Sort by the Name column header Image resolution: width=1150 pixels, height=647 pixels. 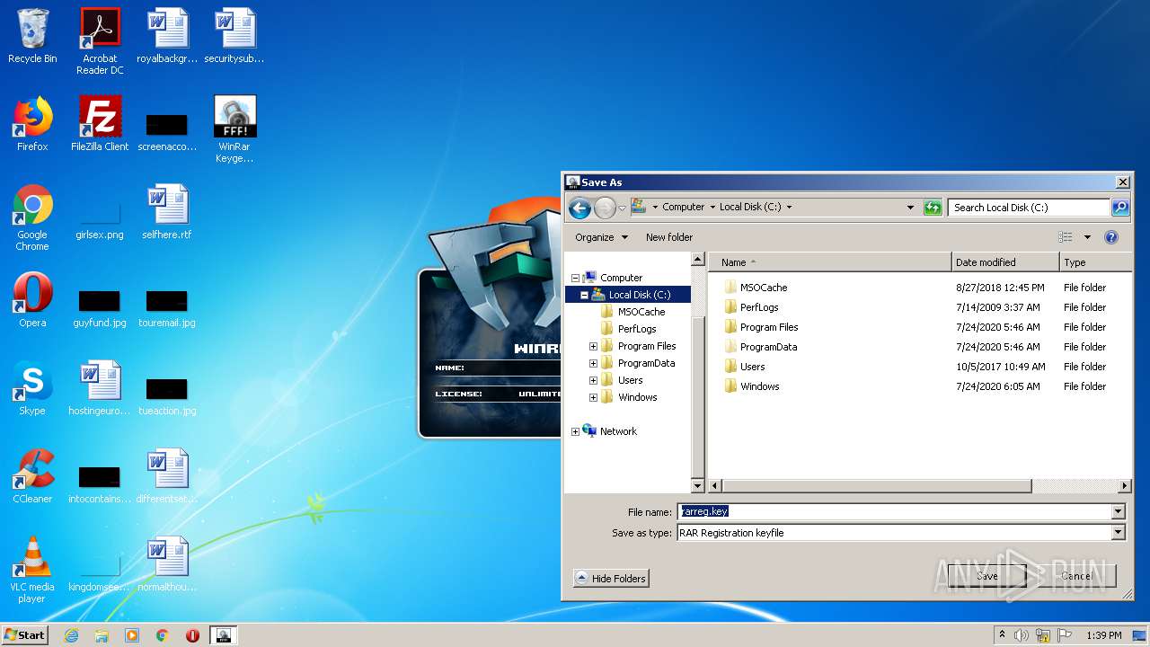pos(831,262)
